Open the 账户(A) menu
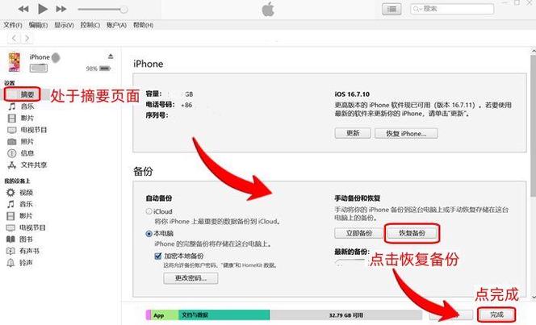The height and width of the screenshot is (325, 536). click(x=116, y=25)
